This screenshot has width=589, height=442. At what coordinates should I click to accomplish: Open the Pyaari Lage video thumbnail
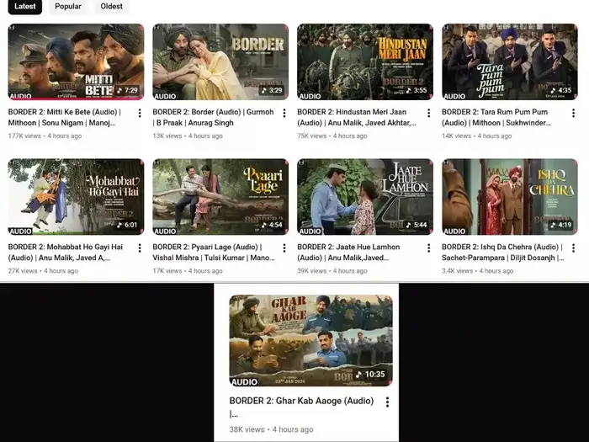click(220, 197)
